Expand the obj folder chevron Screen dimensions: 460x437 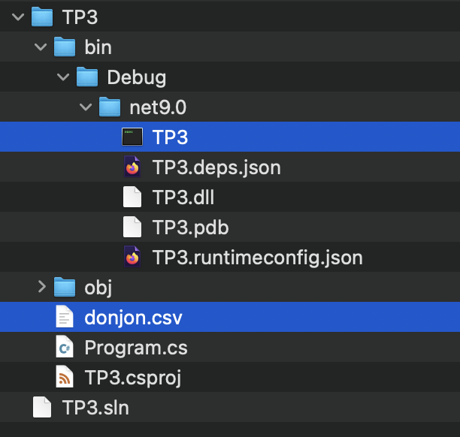click(x=41, y=288)
